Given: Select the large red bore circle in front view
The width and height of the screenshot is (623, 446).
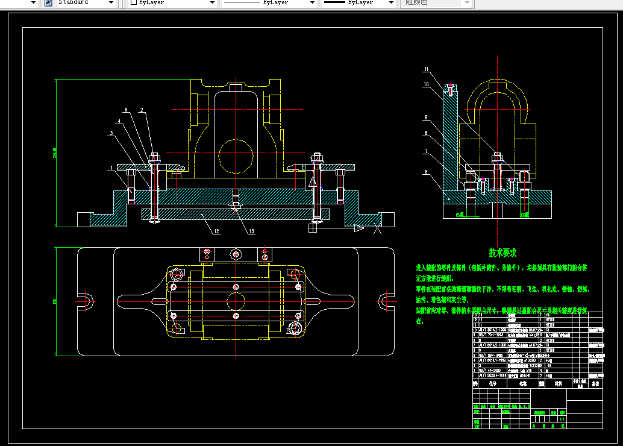Looking at the screenshot, I should coord(236,155).
